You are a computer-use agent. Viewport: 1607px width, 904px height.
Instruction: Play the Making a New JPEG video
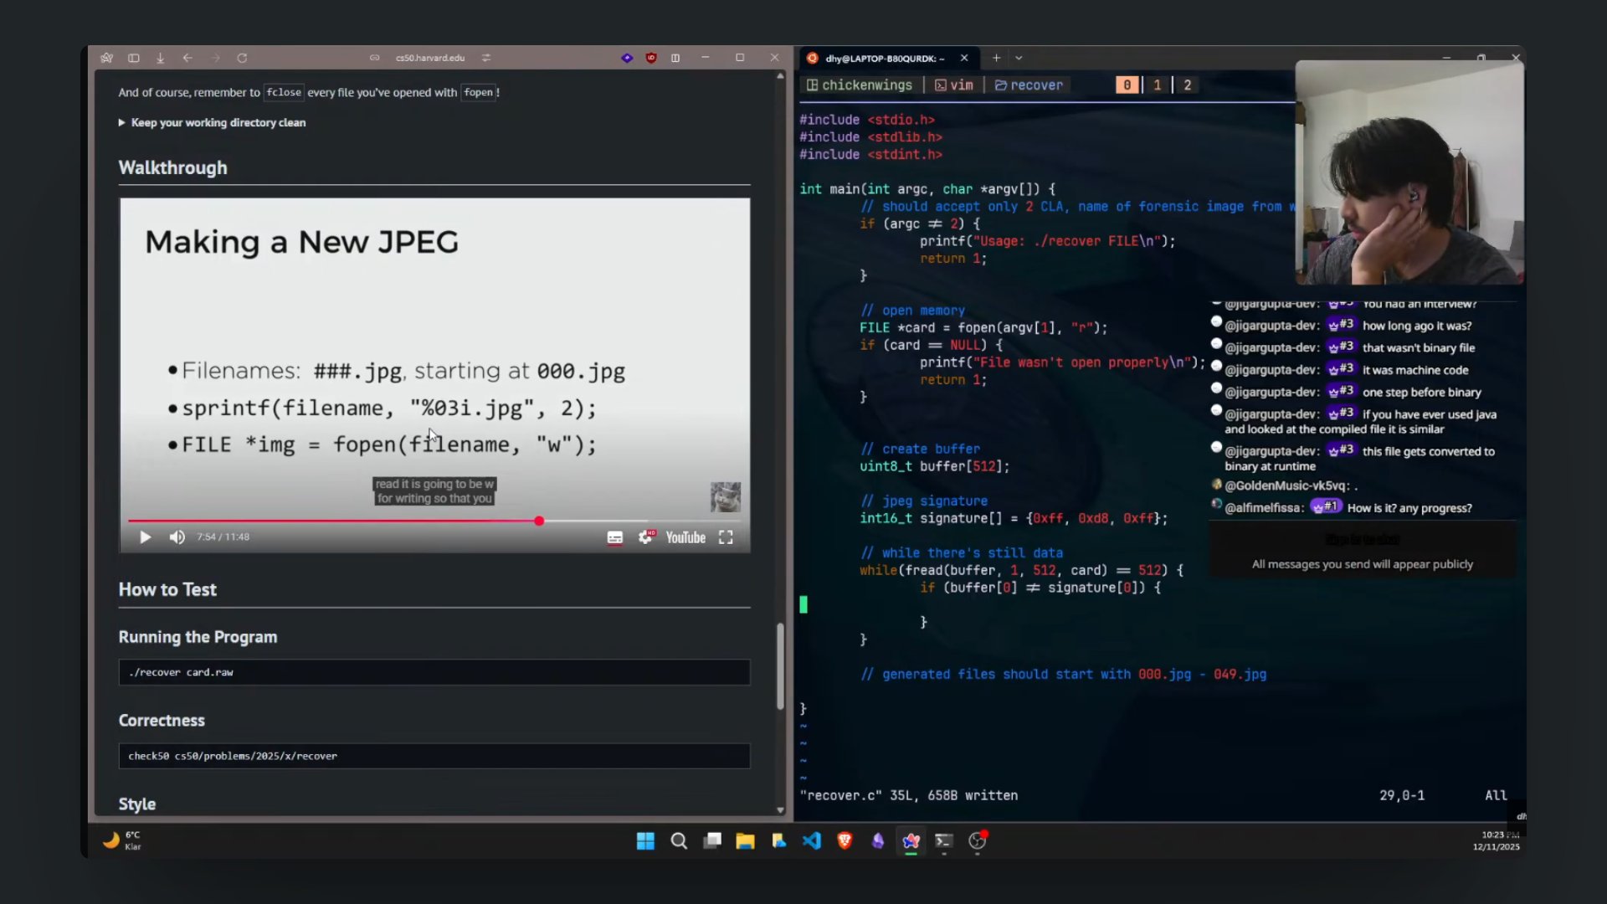point(145,537)
